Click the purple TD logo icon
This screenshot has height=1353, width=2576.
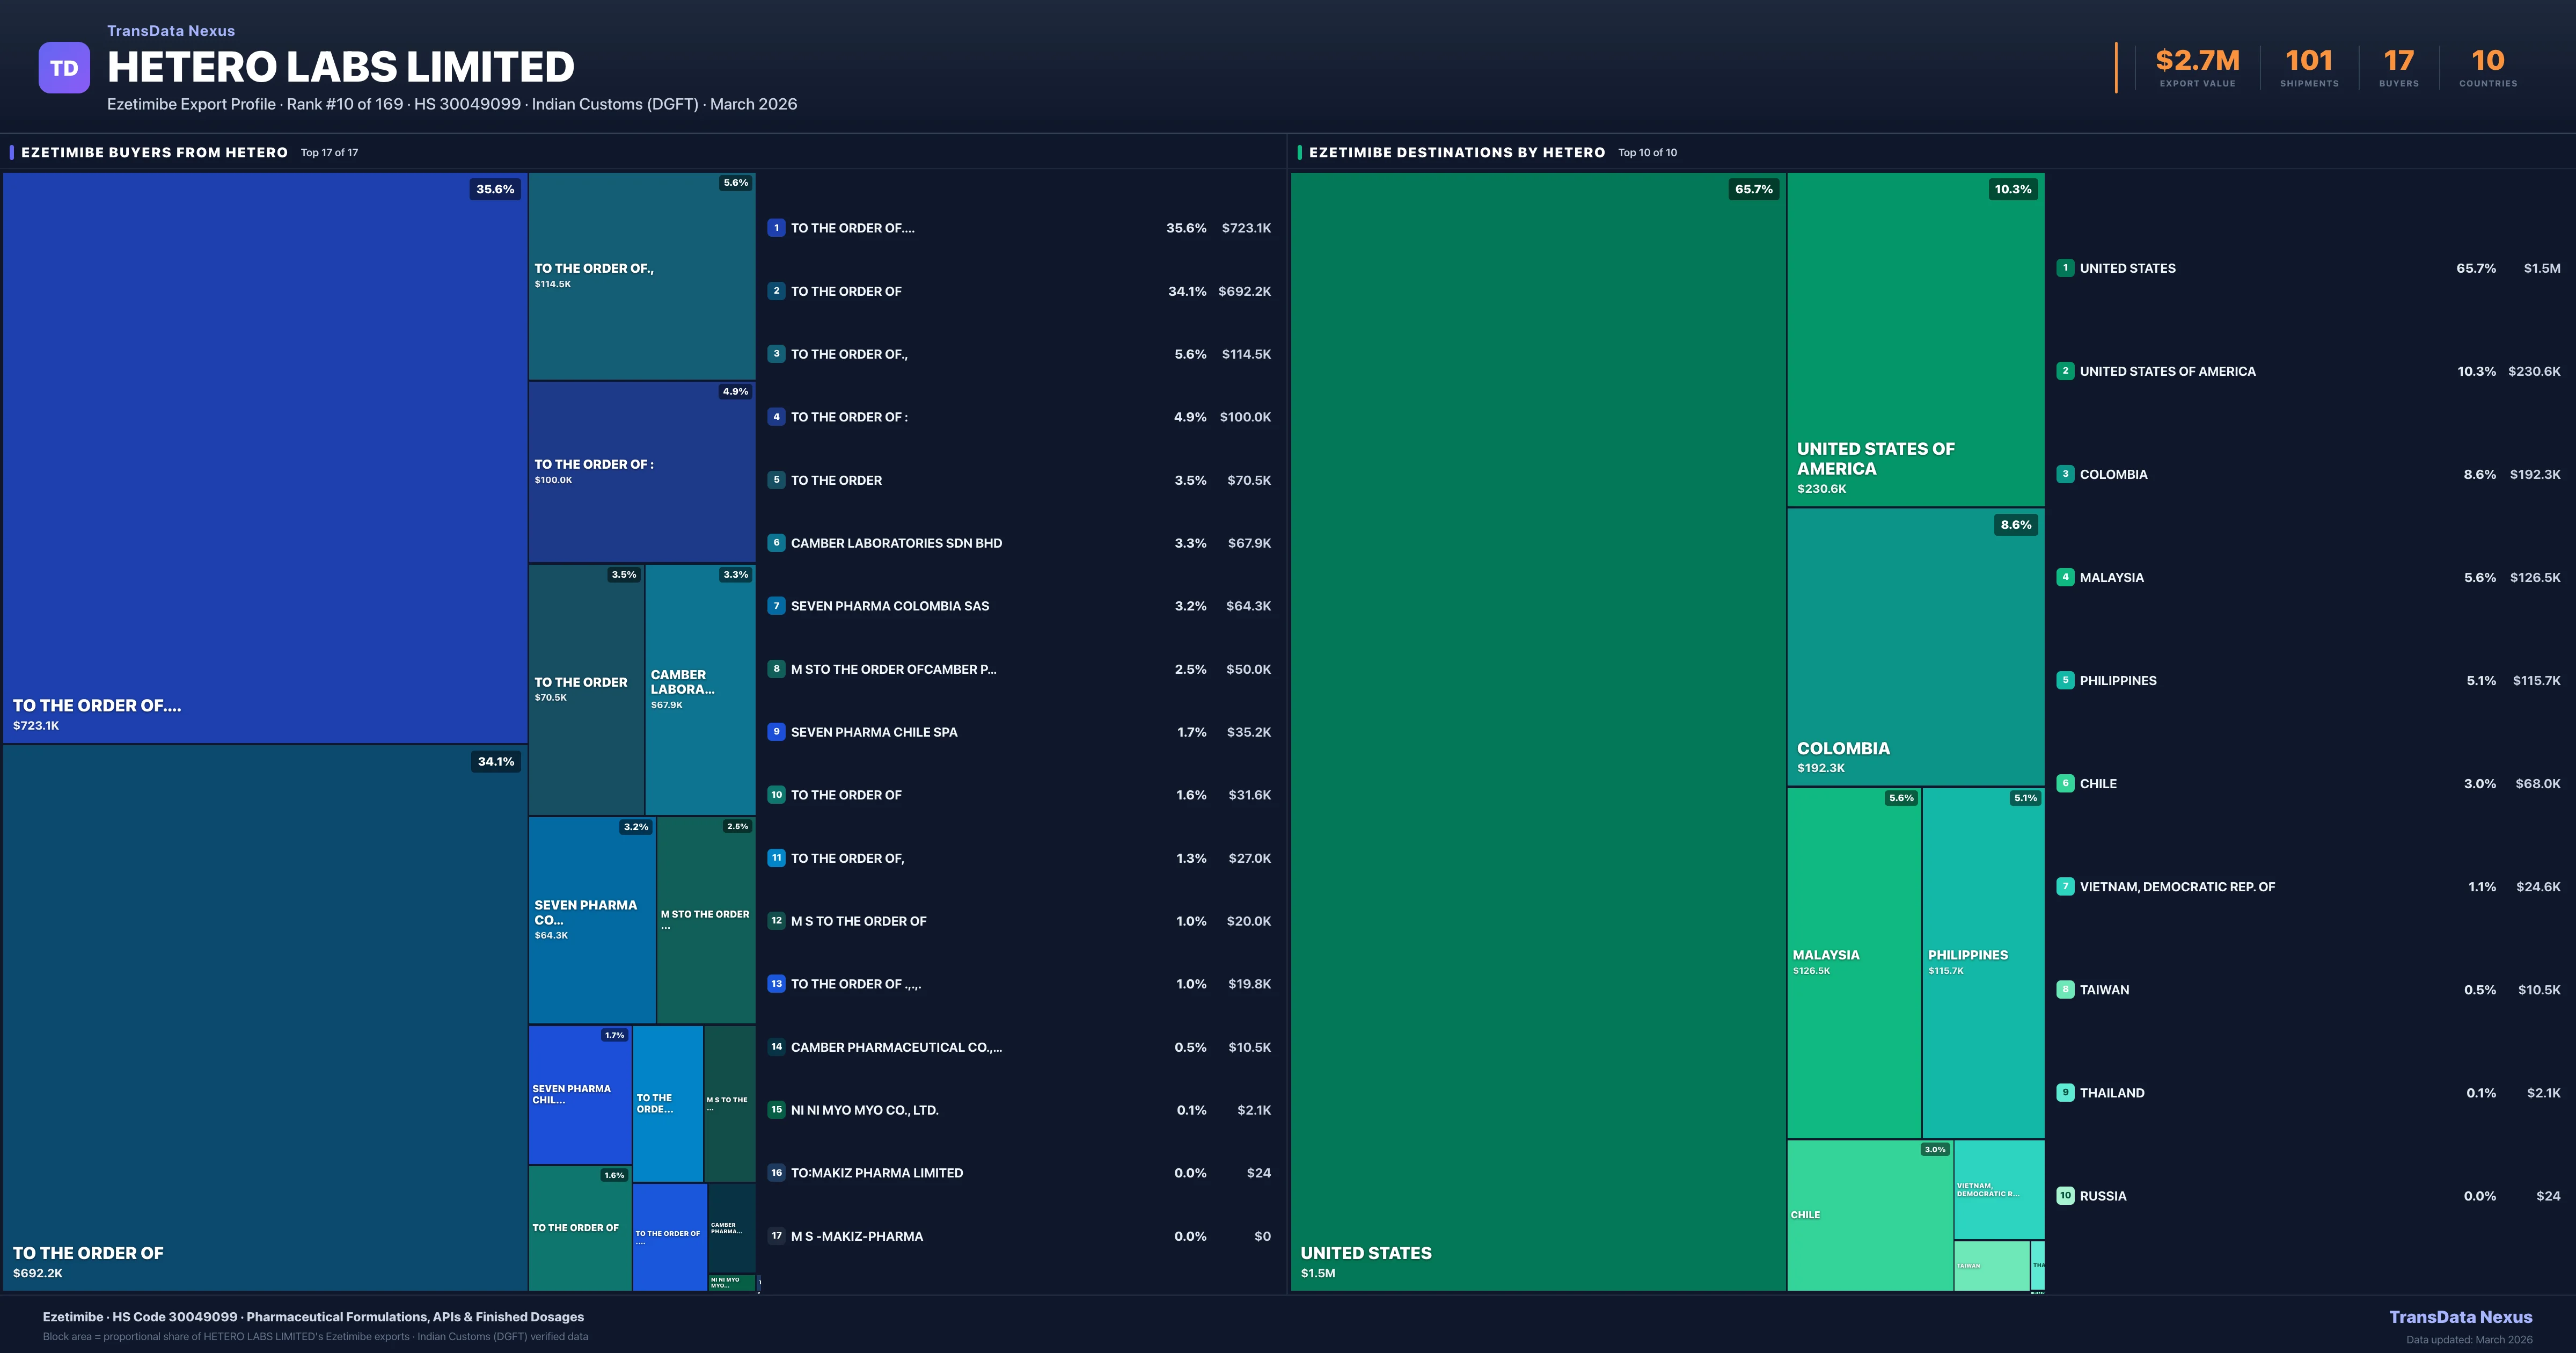pyautogui.click(x=64, y=68)
